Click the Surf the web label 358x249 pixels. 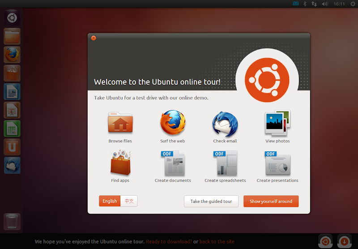(173, 141)
